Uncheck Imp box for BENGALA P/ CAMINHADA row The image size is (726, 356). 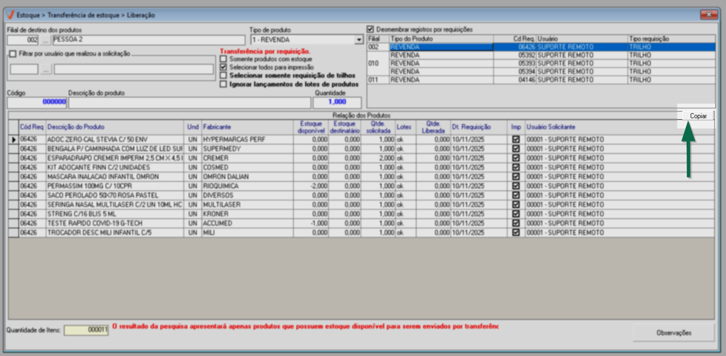click(516, 149)
